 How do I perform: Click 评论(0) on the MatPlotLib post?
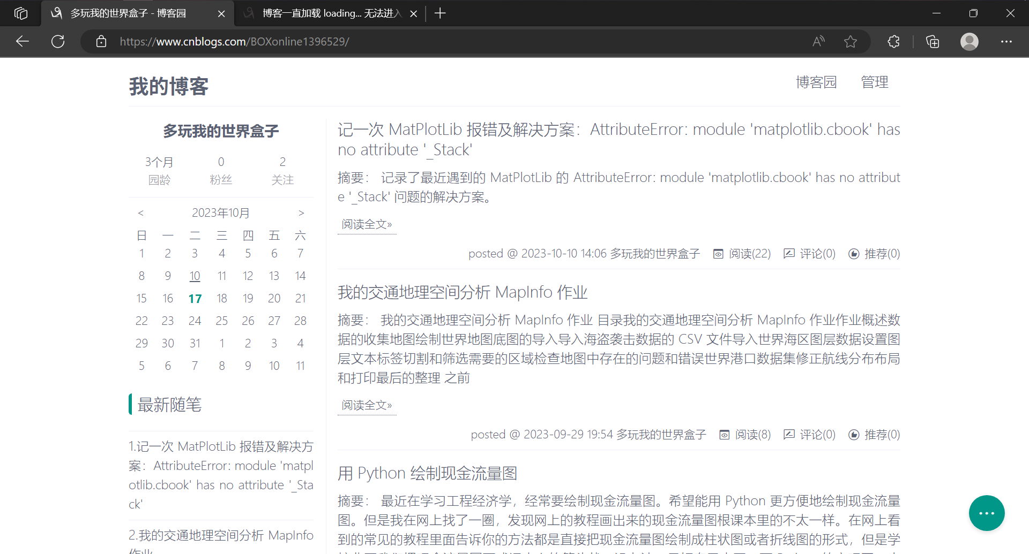click(810, 254)
